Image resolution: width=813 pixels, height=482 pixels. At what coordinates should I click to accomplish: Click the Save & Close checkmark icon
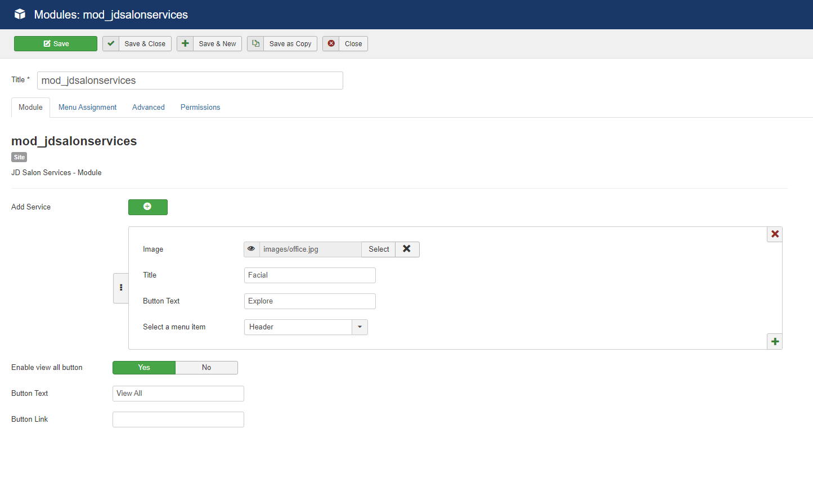pos(111,43)
